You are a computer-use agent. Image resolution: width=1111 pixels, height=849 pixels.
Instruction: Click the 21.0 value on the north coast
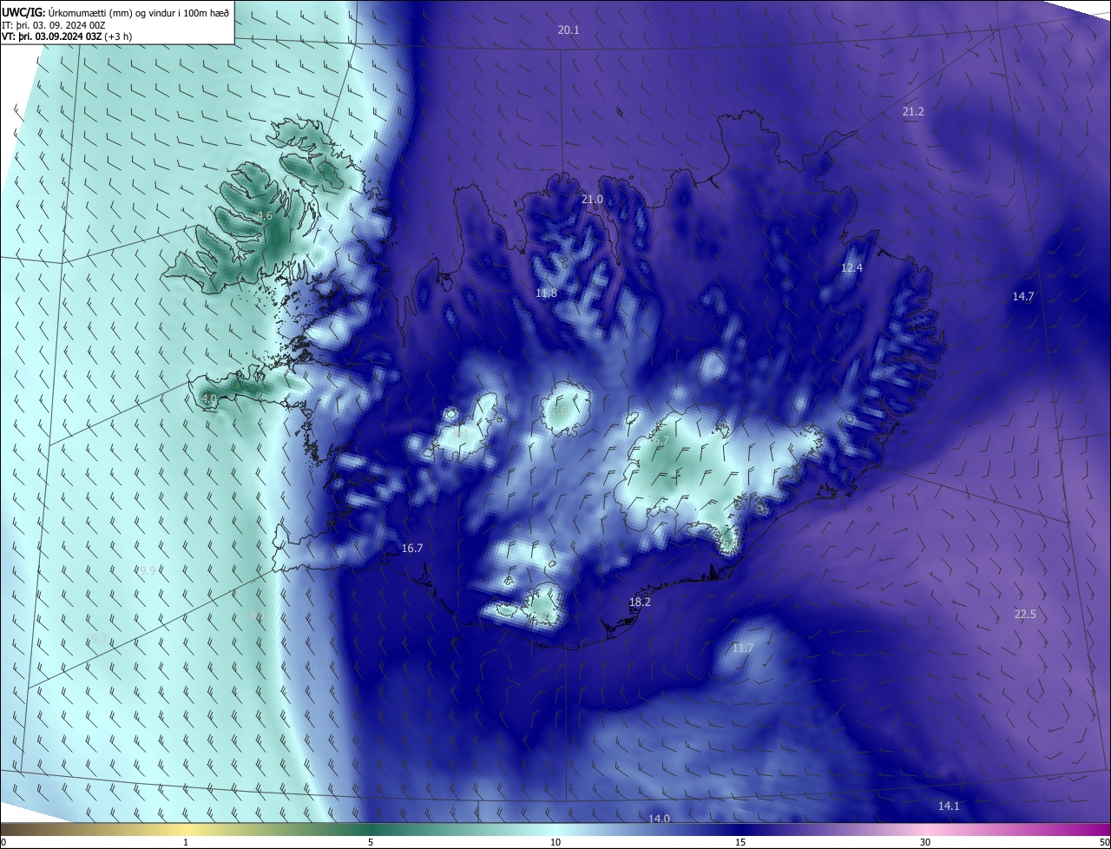[x=592, y=199]
